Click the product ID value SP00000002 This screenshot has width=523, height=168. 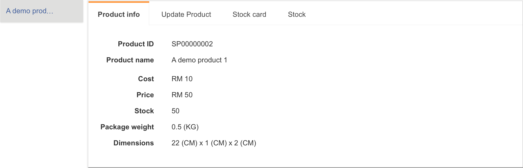(x=192, y=44)
